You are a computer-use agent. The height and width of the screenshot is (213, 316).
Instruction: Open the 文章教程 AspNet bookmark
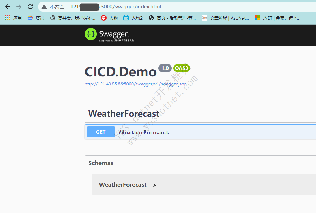tap(225, 18)
